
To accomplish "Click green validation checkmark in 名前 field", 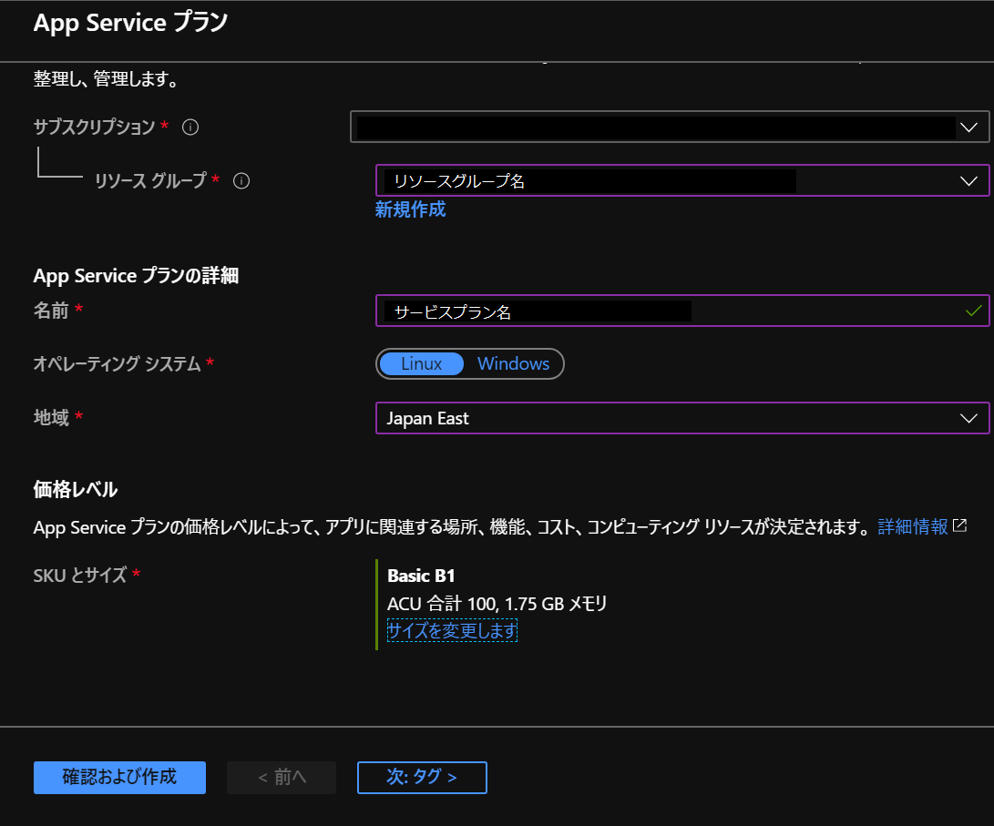I will point(974,311).
